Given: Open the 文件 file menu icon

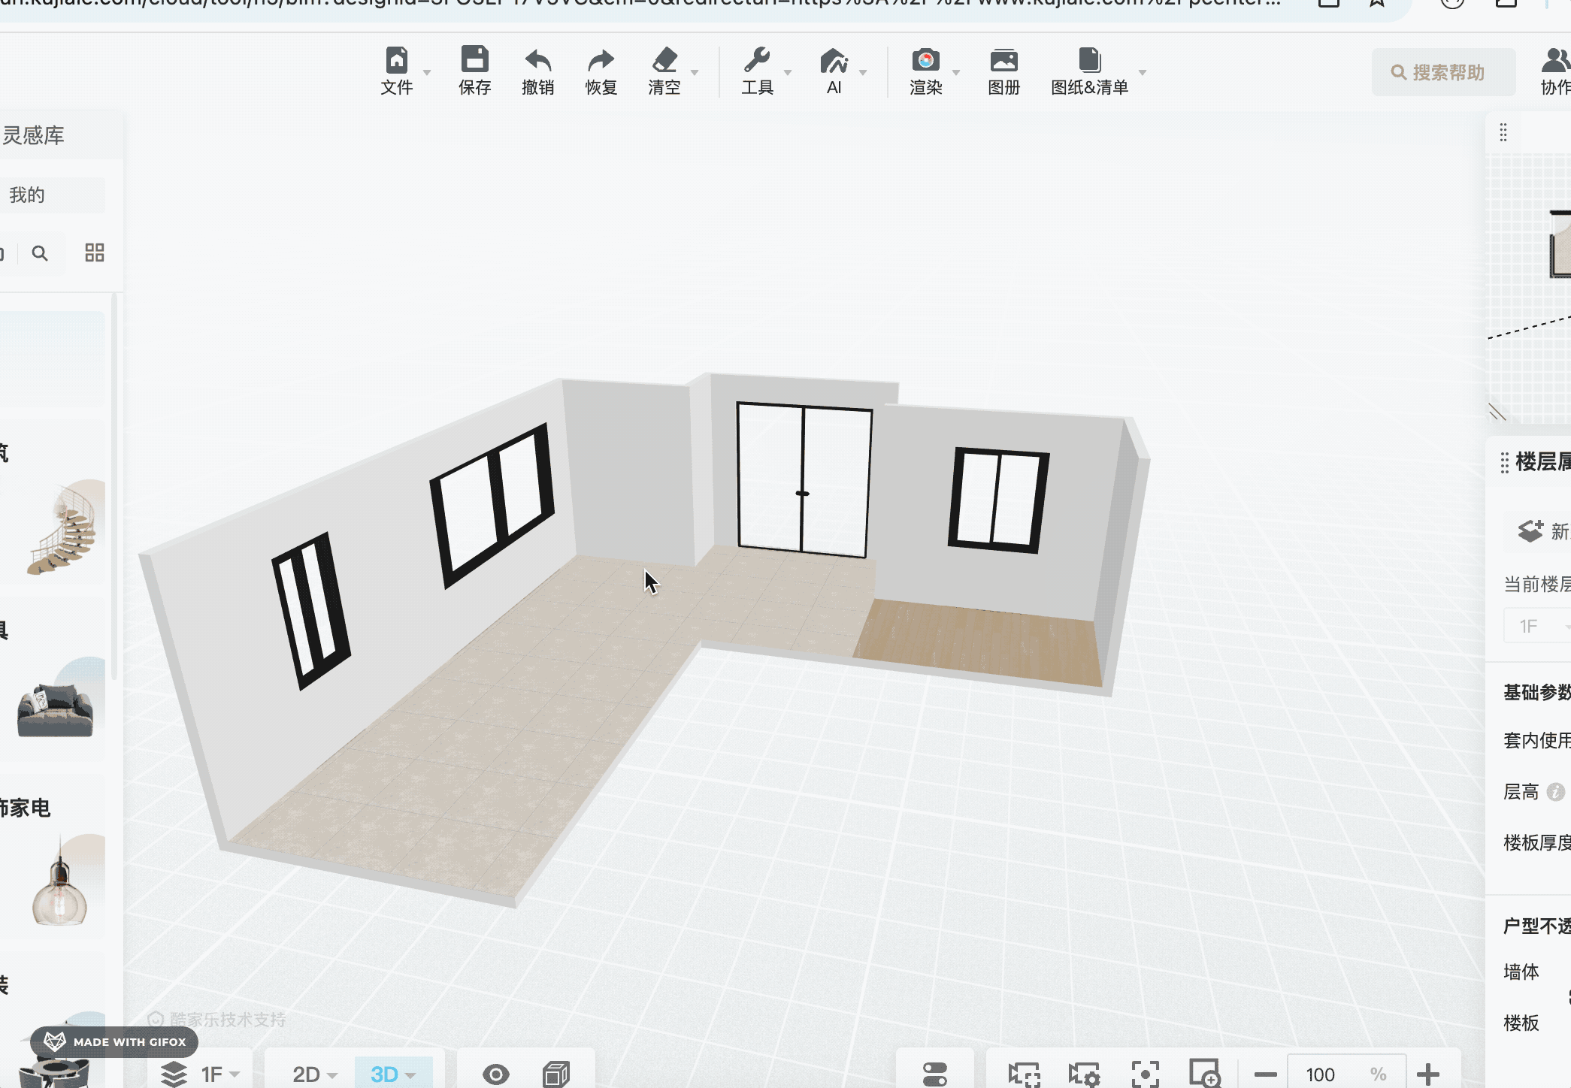Looking at the screenshot, I should pos(396,59).
